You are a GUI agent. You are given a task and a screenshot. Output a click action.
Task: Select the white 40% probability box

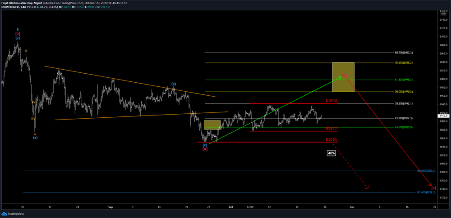(331, 153)
